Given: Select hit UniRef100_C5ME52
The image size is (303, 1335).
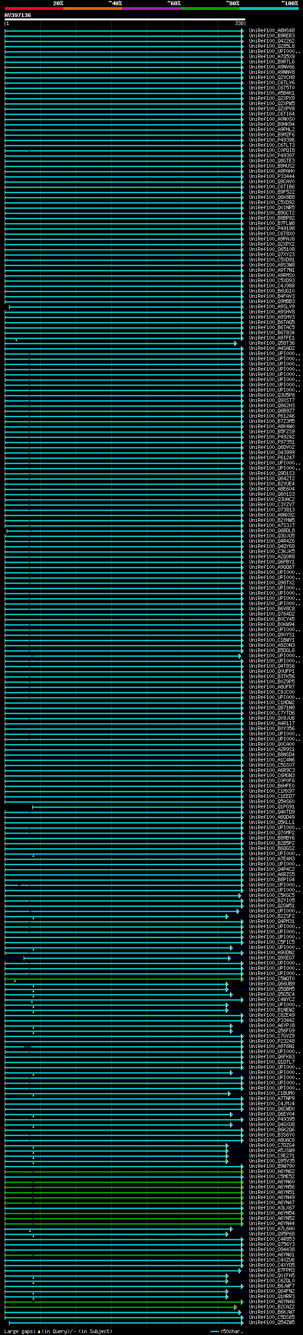Looking at the screenshot, I should click(x=272, y=1176).
